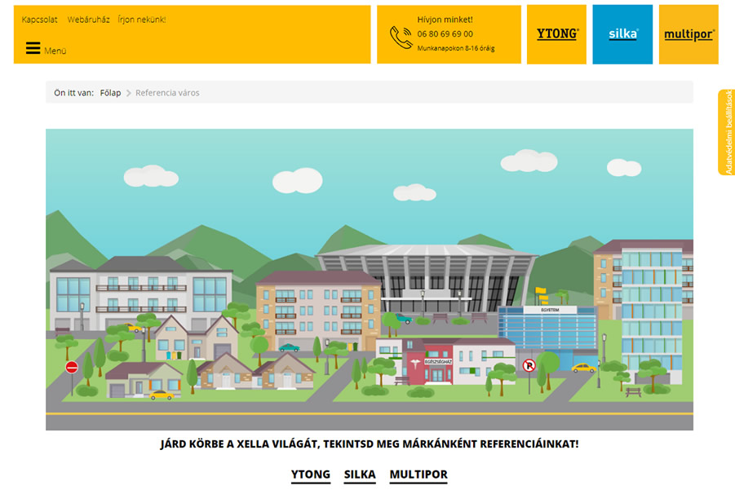This screenshot has width=735, height=490.
Task: Open the Webáruház link
Action: (89, 20)
